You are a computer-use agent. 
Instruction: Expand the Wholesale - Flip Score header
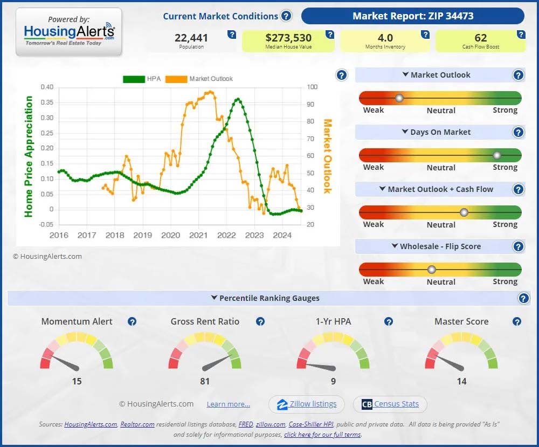pyautogui.click(x=436, y=246)
